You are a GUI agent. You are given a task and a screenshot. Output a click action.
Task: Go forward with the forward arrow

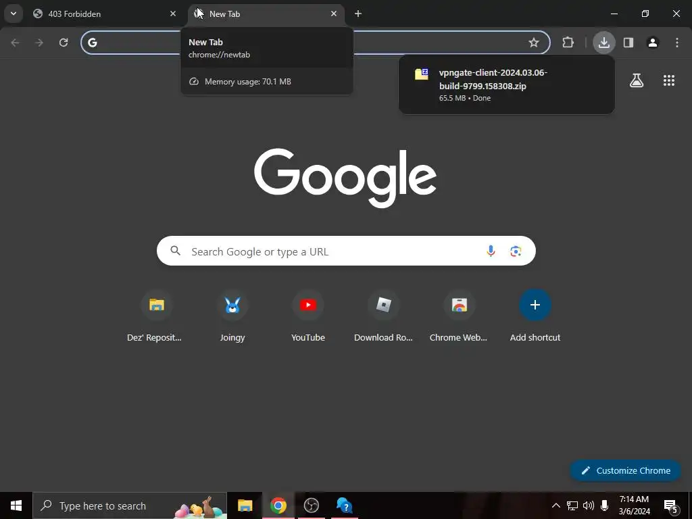click(39, 43)
